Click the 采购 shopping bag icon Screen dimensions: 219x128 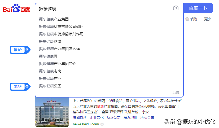click(x=187, y=19)
